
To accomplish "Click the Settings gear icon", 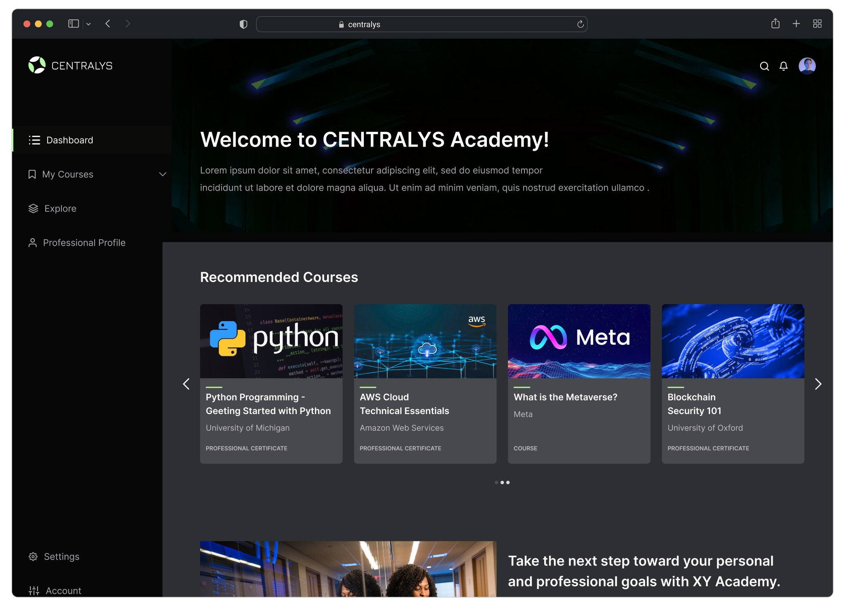I will point(33,557).
